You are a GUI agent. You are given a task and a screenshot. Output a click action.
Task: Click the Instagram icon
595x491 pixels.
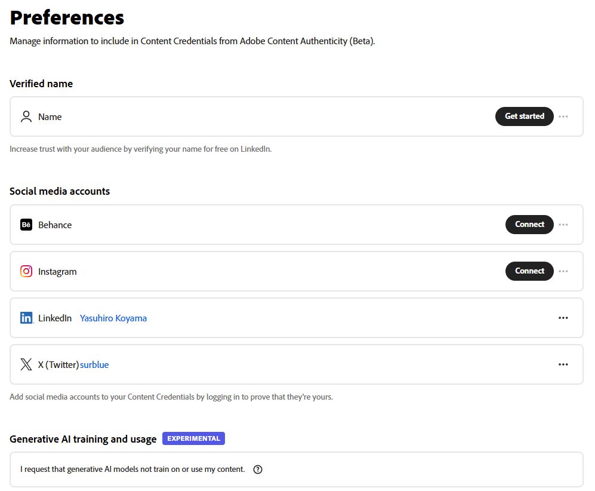click(26, 271)
